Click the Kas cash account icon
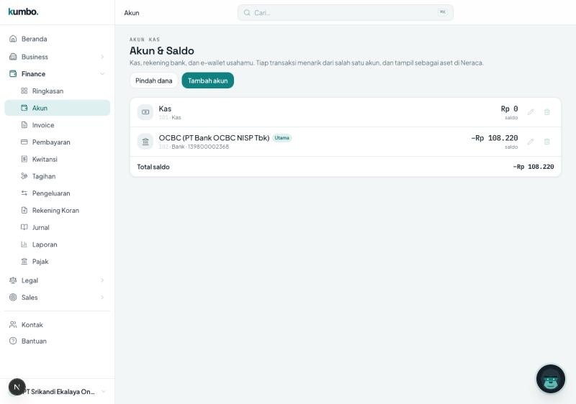576x404 pixels. point(145,112)
